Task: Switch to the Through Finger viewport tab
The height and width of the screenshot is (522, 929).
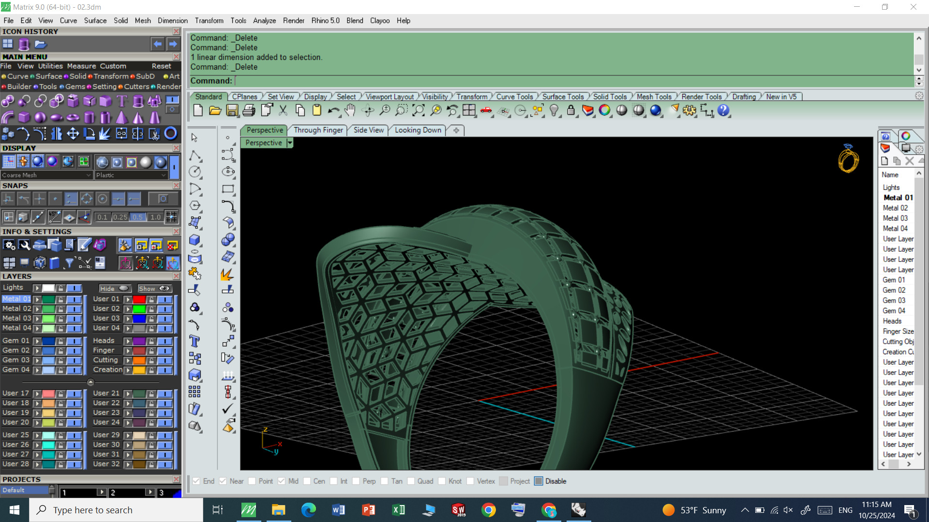Action: tap(318, 130)
